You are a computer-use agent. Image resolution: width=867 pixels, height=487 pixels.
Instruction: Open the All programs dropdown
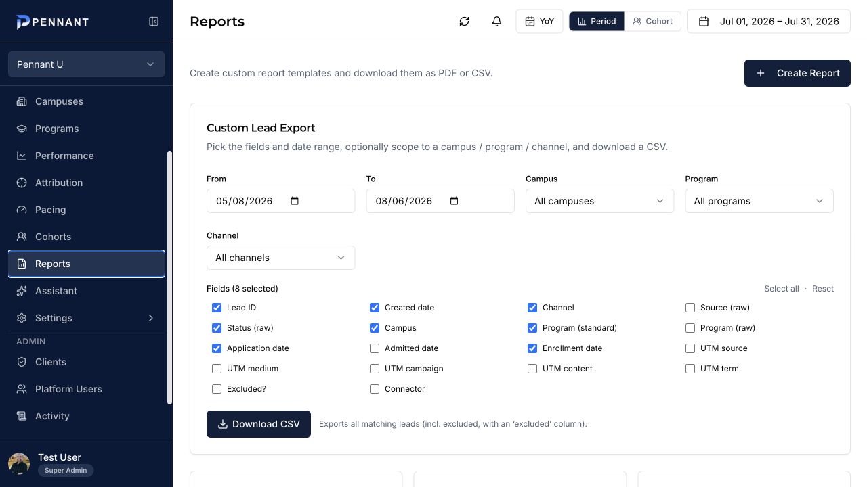point(759,201)
